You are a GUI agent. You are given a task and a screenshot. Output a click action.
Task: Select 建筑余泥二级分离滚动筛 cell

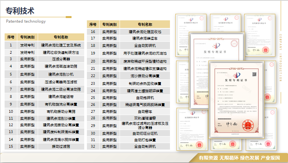[x=61, y=89]
